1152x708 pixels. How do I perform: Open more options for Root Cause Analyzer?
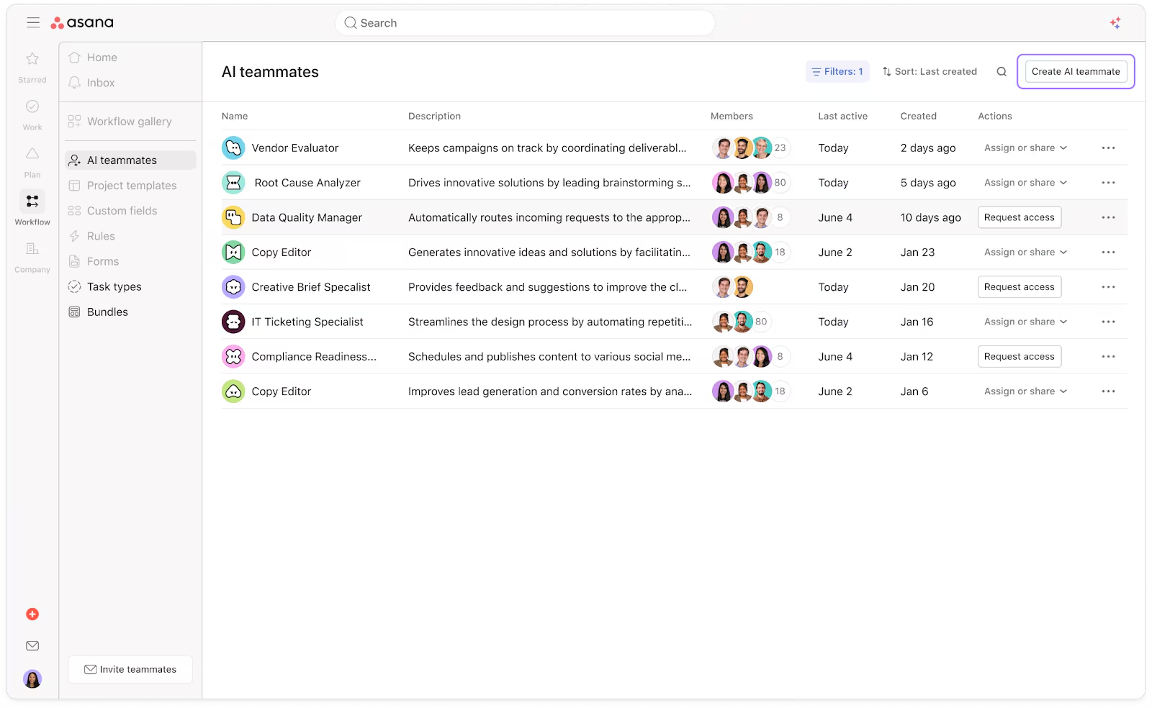click(x=1108, y=183)
